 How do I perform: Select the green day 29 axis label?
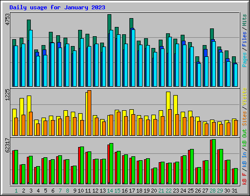click(220, 191)
